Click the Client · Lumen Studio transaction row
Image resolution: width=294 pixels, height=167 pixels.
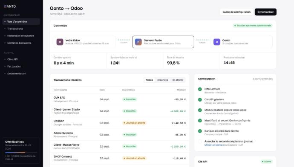[120, 111]
